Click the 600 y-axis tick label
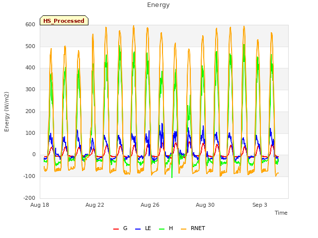Viewport: 318px width, 238px height. [30, 25]
